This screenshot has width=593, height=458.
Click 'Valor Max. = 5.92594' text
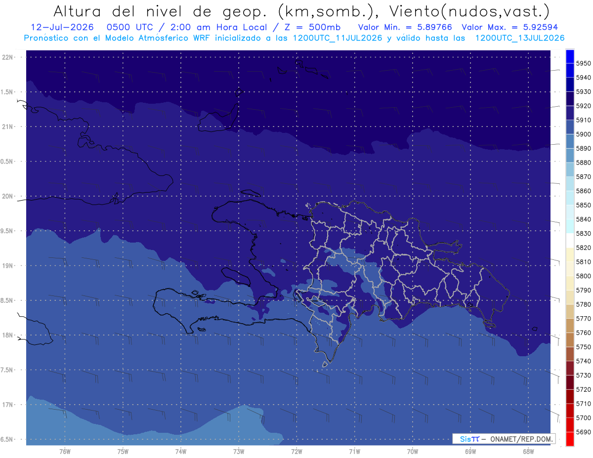coord(510,27)
